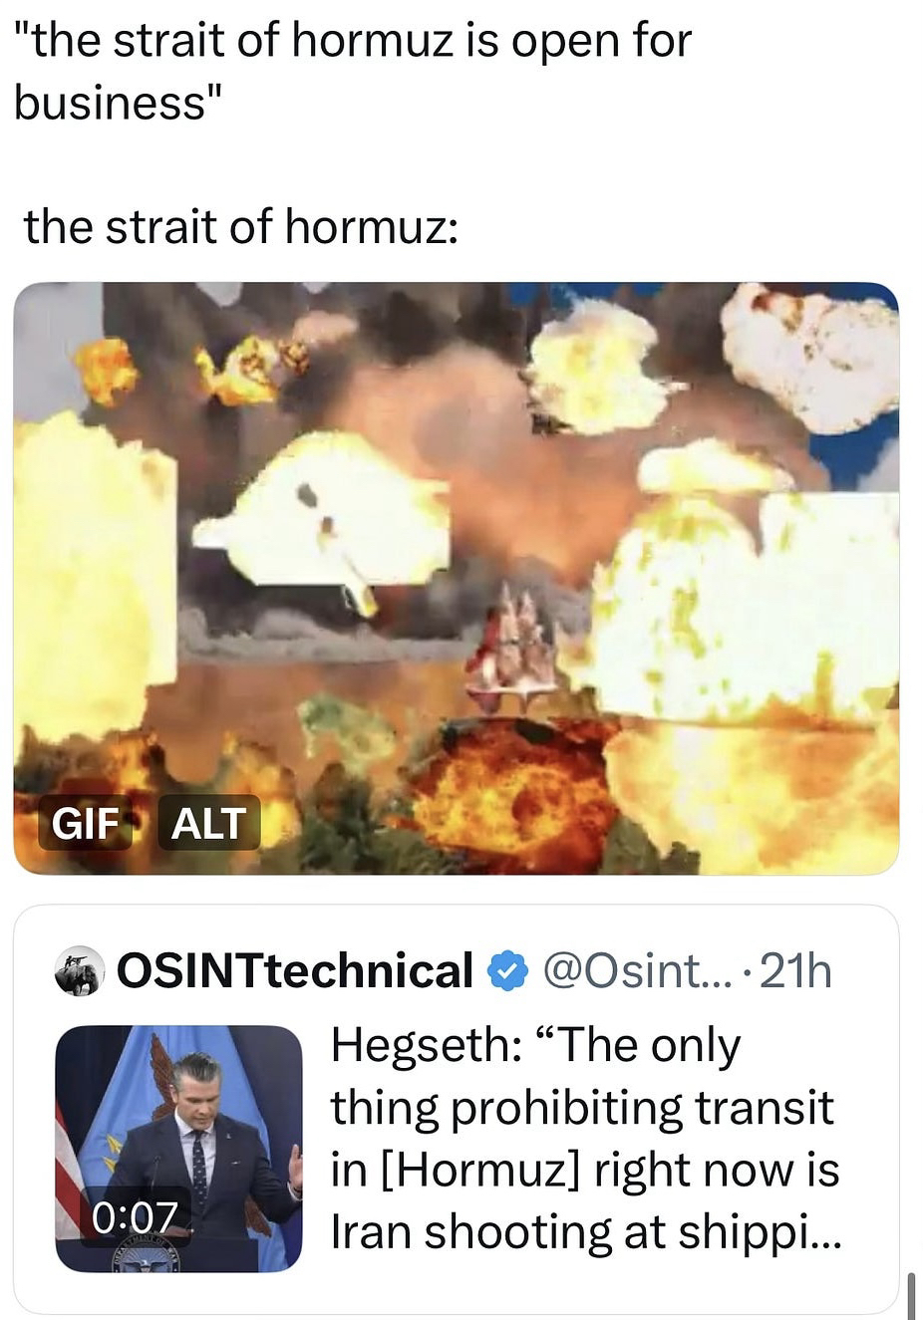Image resolution: width=923 pixels, height=1320 pixels.
Task: Open the OSINTtechnical profile avatar
Action: click(79, 970)
